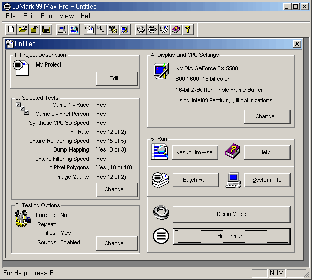Click 'Image Quality:' label
The image size is (312, 280).
73,177
